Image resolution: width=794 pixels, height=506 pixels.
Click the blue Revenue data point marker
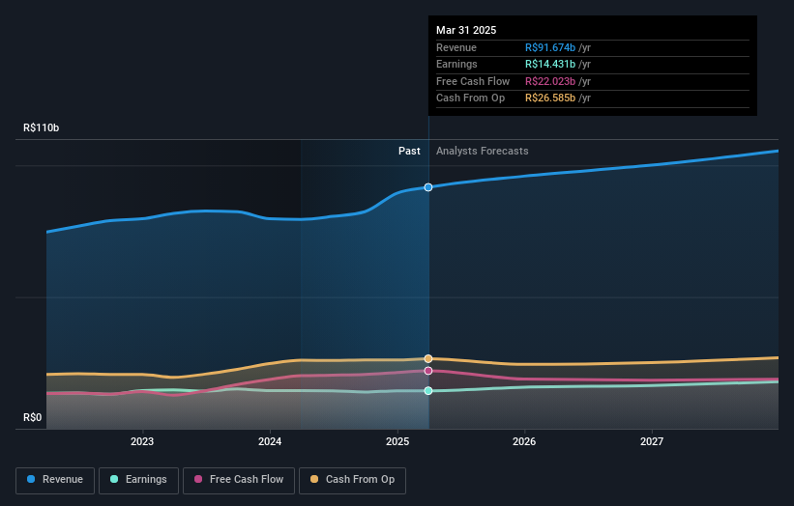pyautogui.click(x=428, y=187)
